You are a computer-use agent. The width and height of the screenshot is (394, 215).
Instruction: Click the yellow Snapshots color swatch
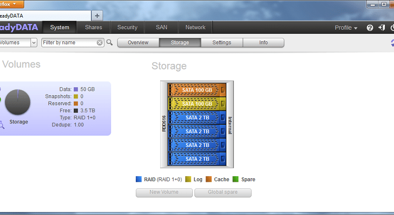coord(76,97)
